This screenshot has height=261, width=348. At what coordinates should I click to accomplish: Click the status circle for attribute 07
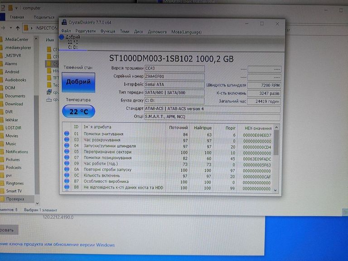coord(67,157)
